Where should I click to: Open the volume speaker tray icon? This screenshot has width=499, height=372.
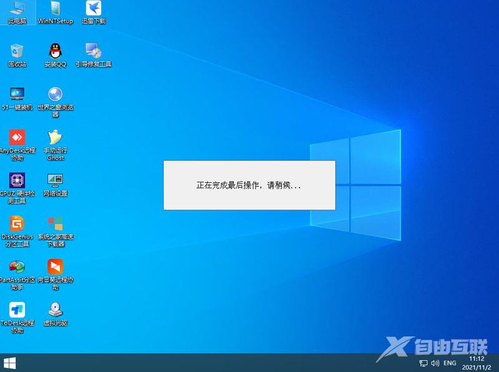pyautogui.click(x=435, y=363)
